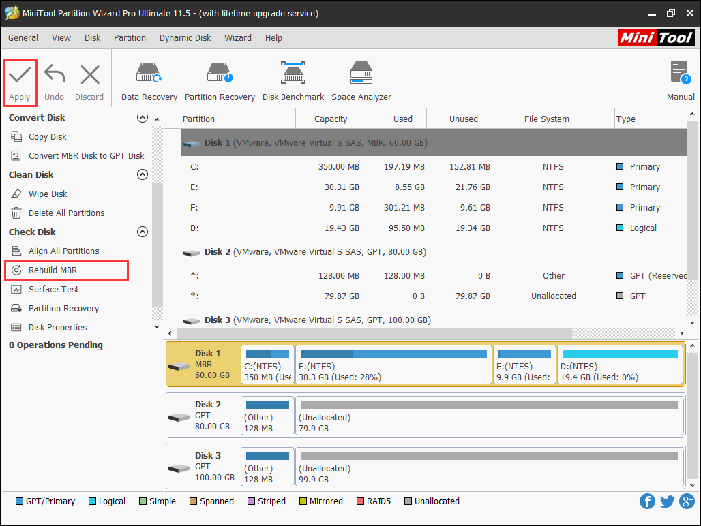Collapse the Clean Disk section
Screen dimensions: 701x526
(142, 174)
